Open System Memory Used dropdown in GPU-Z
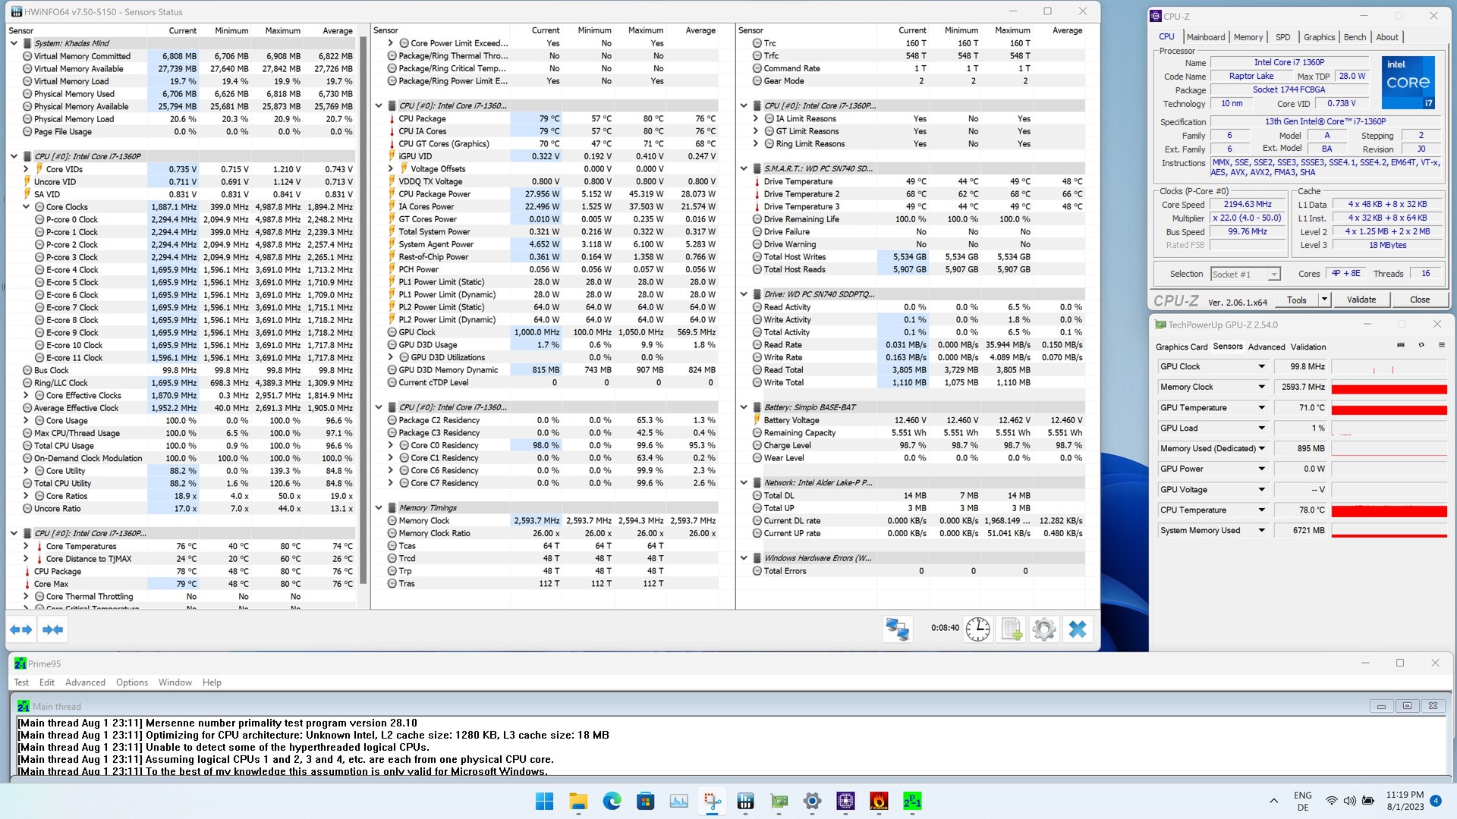The image size is (1457, 819). coord(1262,530)
